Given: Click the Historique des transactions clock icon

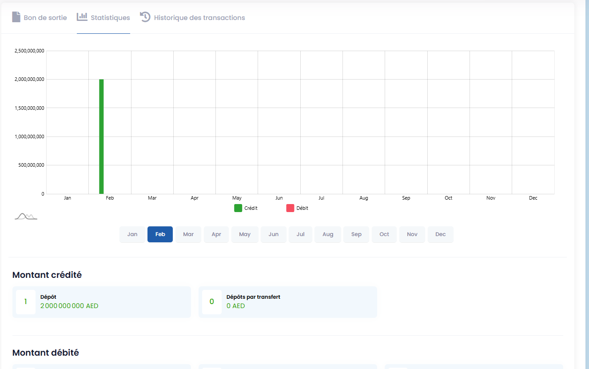Looking at the screenshot, I should (145, 17).
